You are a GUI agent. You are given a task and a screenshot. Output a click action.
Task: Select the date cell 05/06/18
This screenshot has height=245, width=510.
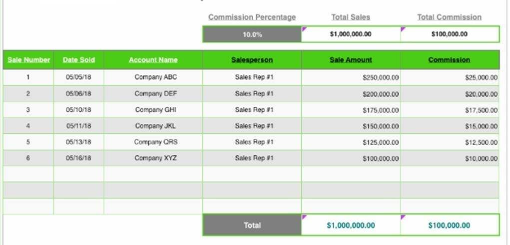click(x=78, y=93)
